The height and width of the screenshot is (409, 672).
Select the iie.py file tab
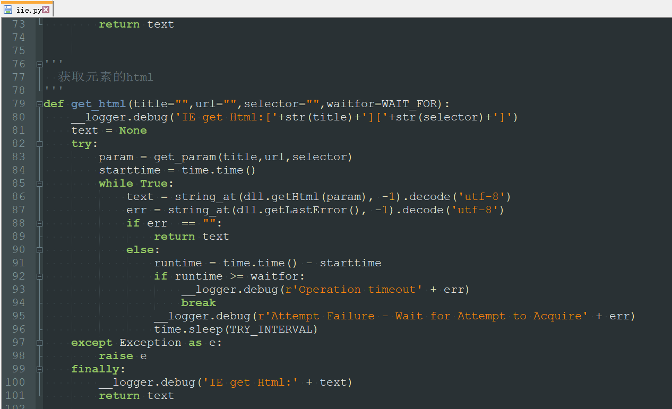pos(27,9)
